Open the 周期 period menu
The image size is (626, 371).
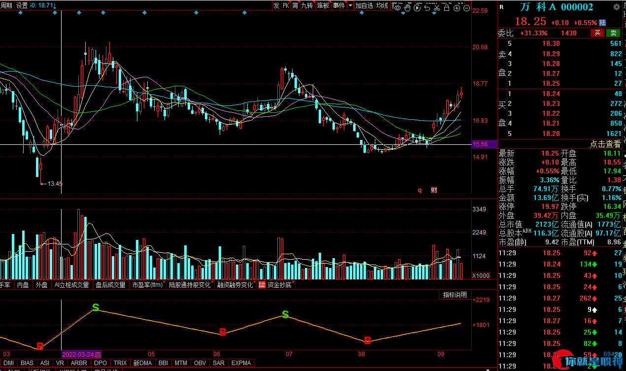(7, 5)
